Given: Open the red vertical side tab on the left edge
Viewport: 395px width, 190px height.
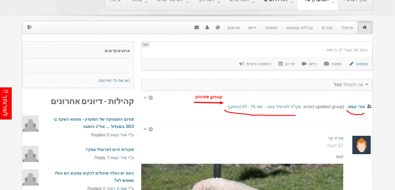Looking at the screenshot, I should 6,103.
